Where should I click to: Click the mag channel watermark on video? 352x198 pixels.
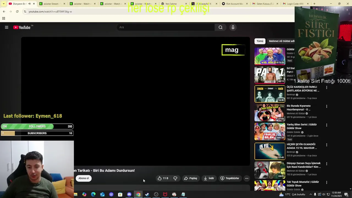tap(233, 50)
